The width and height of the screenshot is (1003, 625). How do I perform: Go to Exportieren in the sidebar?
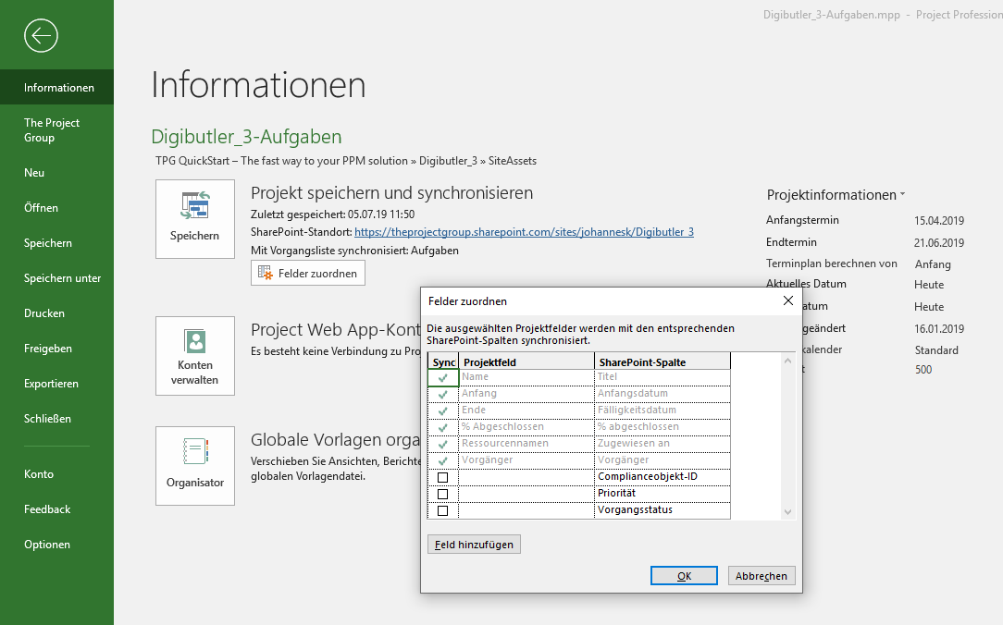51,384
